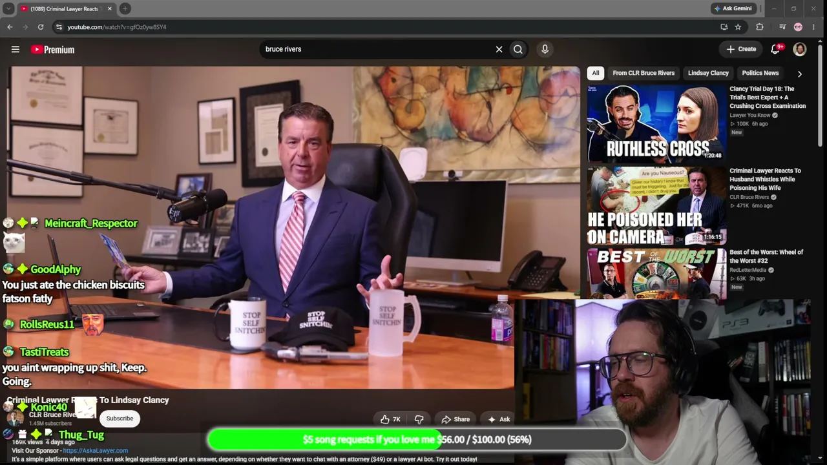Open 'HE POISONED HER ON CAMERA' thumbnail

656,205
